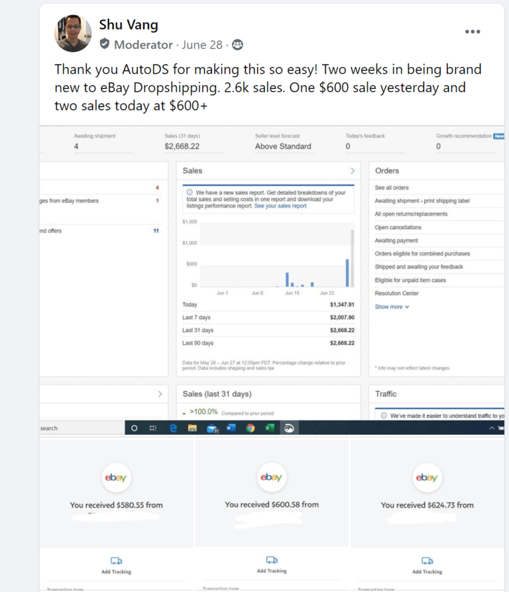The width and height of the screenshot is (509, 592).
Task: Click the Moderator badge shield icon
Action: [105, 44]
